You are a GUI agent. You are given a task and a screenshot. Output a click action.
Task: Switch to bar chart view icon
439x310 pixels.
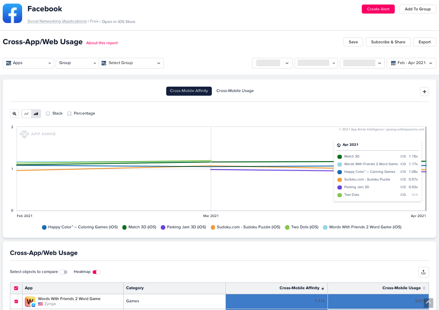[36, 114]
